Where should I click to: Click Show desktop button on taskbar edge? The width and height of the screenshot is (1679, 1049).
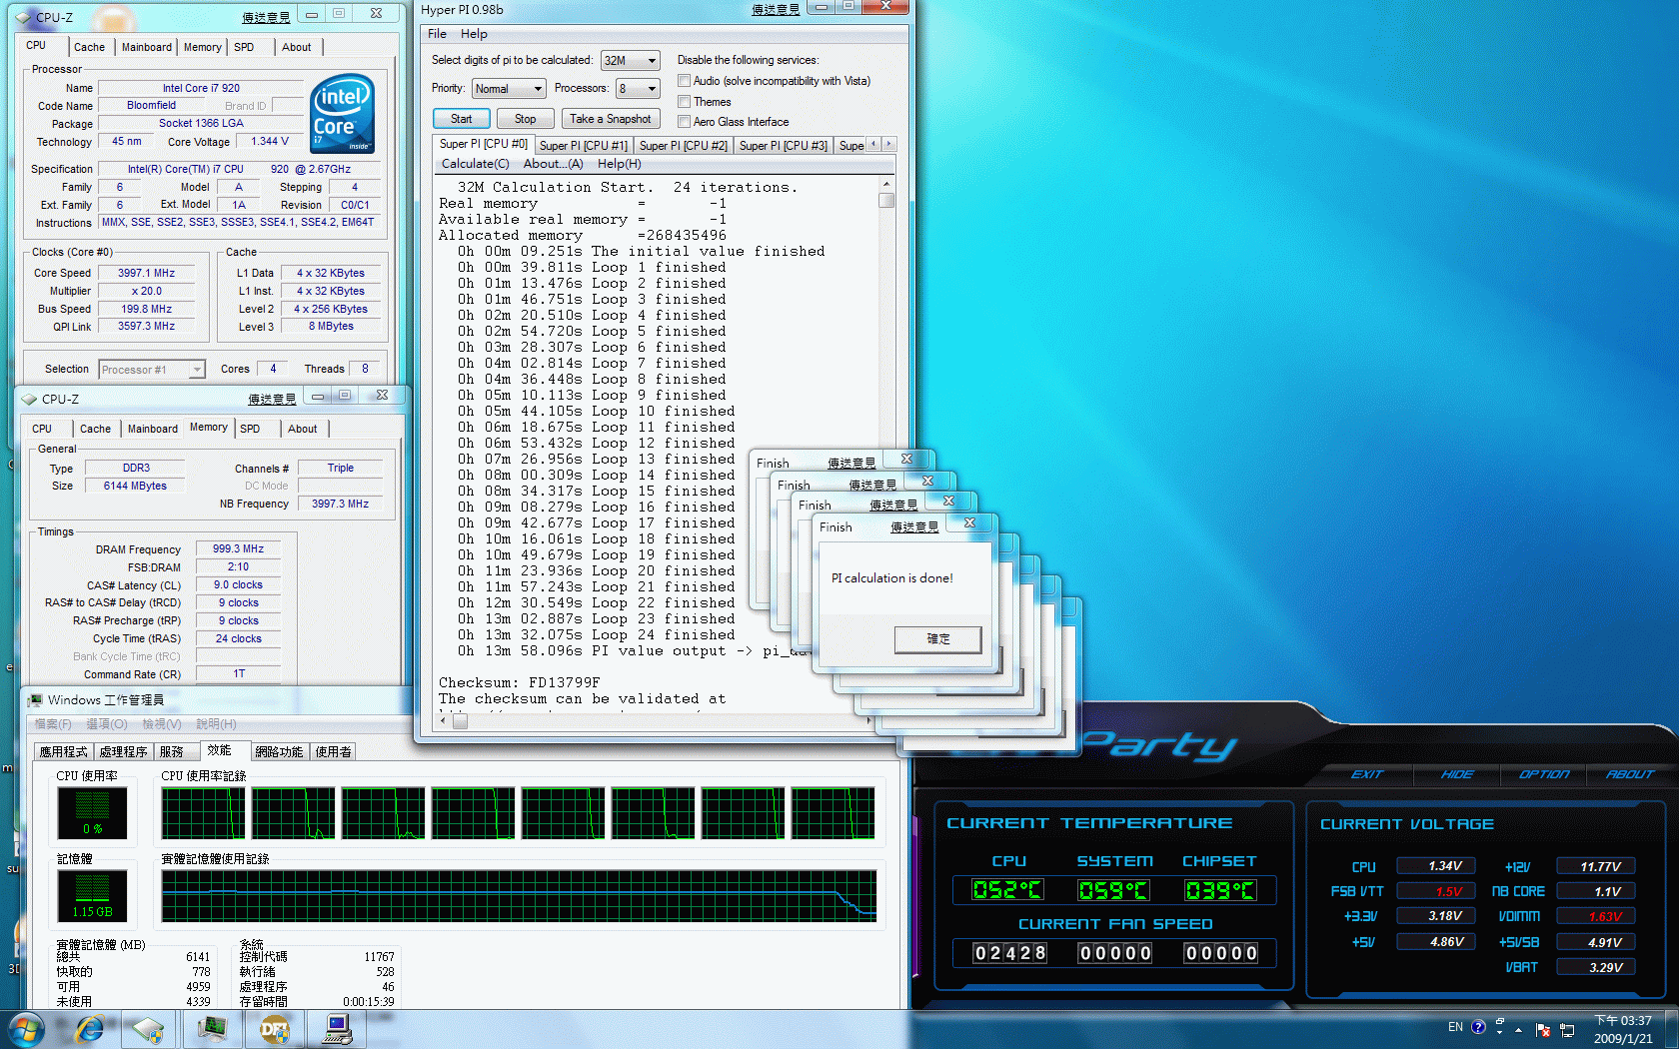tap(1671, 1029)
